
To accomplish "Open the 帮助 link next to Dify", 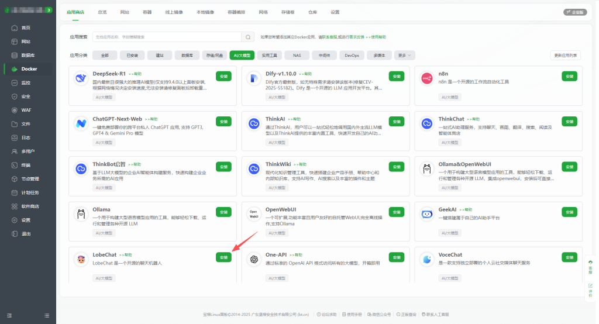I will click(x=305, y=74).
